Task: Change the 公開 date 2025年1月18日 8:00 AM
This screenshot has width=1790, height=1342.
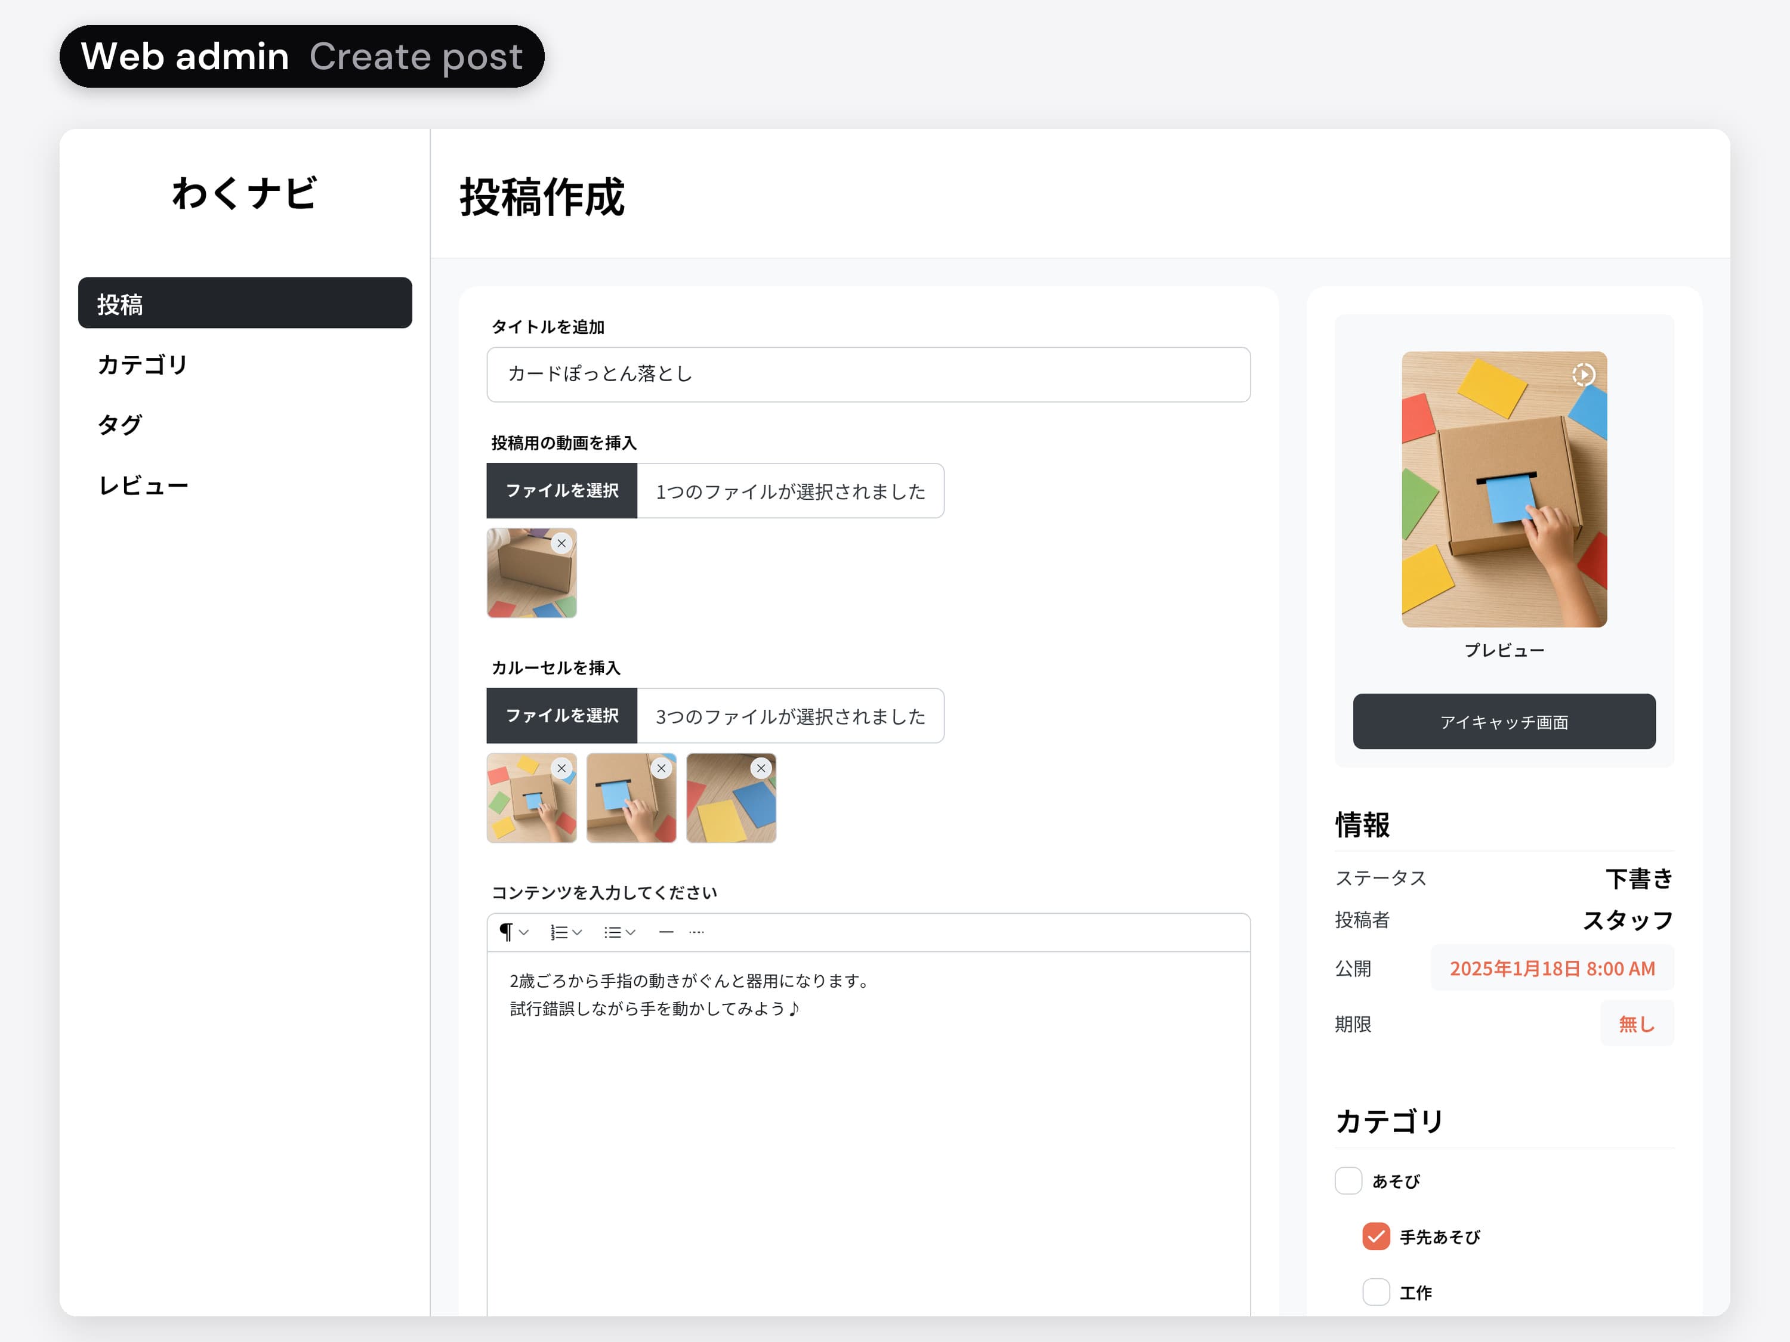Action: pos(1552,968)
